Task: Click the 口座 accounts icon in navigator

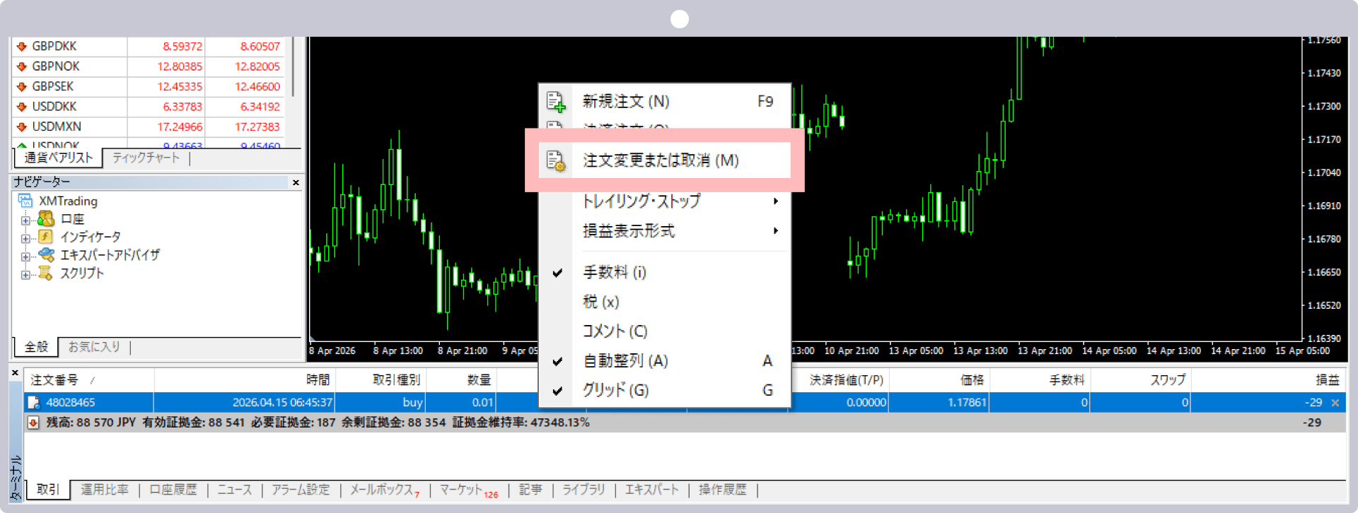Action: (x=46, y=218)
